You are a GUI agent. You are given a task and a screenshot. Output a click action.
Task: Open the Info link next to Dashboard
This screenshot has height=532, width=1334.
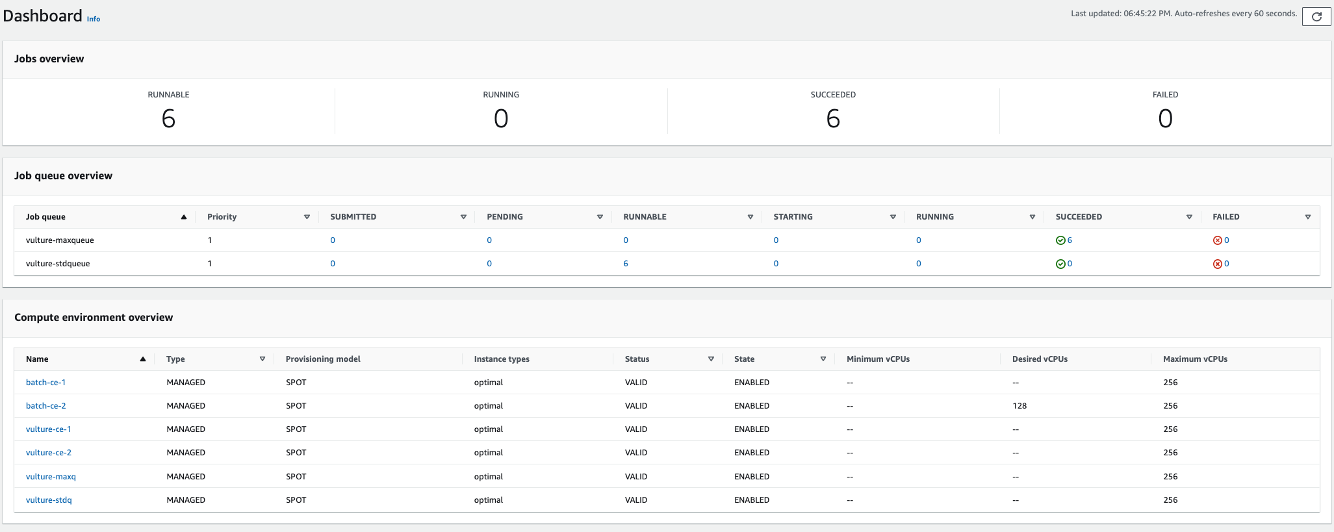(94, 19)
